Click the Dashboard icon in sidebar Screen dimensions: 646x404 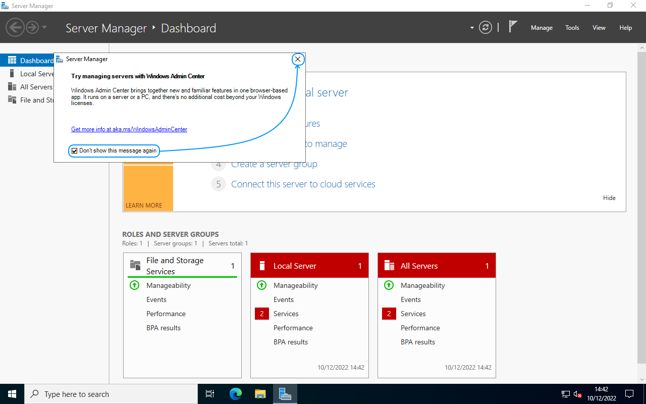coord(12,60)
